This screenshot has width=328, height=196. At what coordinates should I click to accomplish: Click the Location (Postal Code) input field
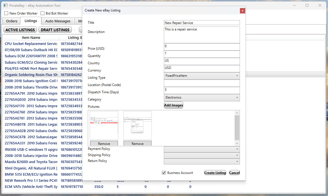(x=202, y=83)
